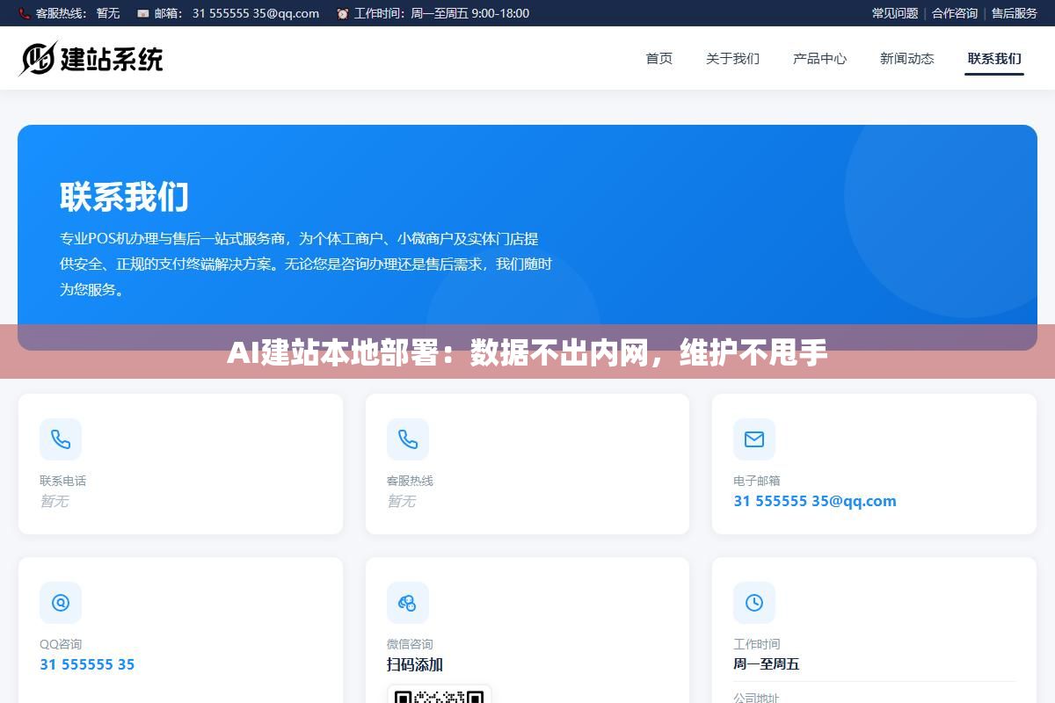Click the banner description paragraph
The height and width of the screenshot is (703, 1055).
tap(306, 264)
